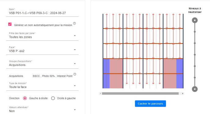The width and height of the screenshot is (210, 114).
Task: Open the Groupe d'acquisitions dropdown
Action: 42,64
